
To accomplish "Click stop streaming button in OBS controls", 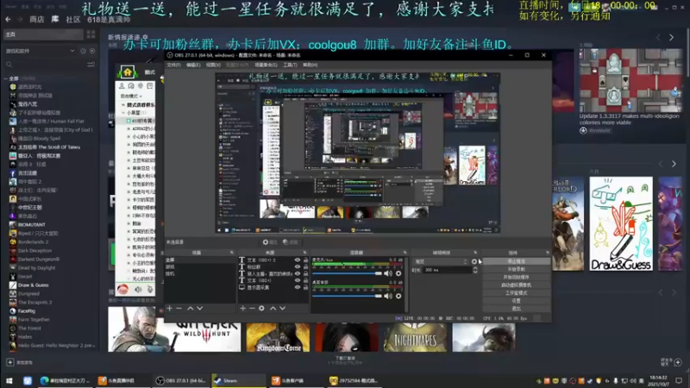I will [x=516, y=261].
